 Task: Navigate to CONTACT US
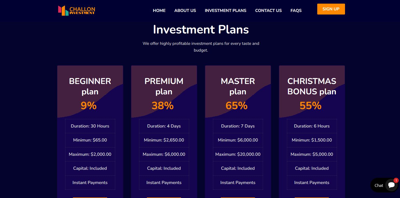(268, 11)
